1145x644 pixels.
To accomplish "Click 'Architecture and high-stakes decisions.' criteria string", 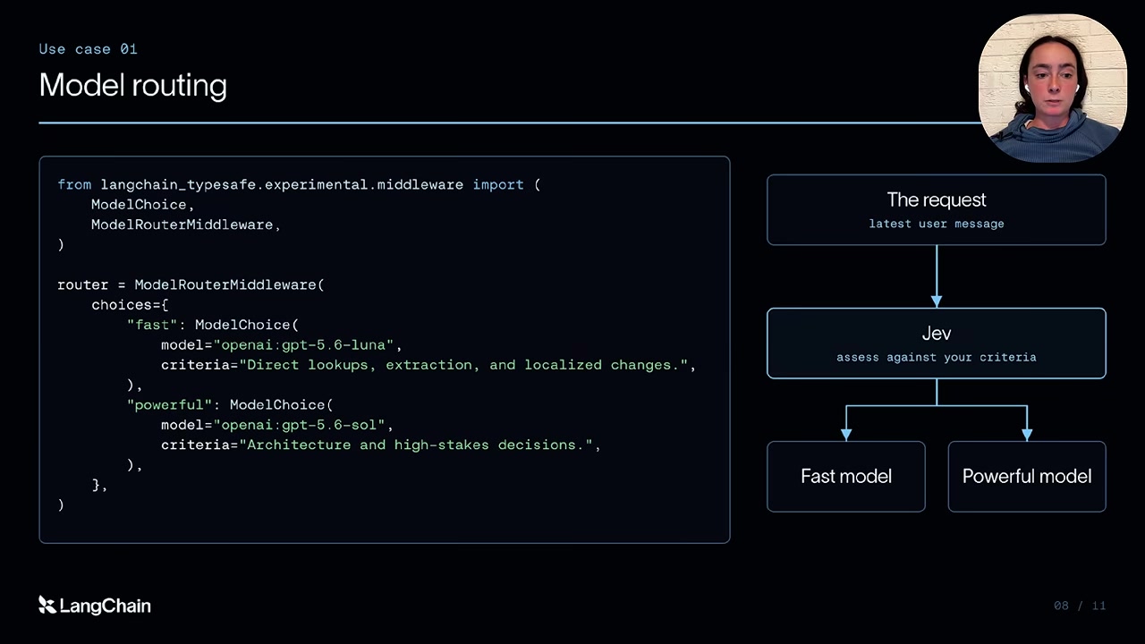I will (416, 445).
